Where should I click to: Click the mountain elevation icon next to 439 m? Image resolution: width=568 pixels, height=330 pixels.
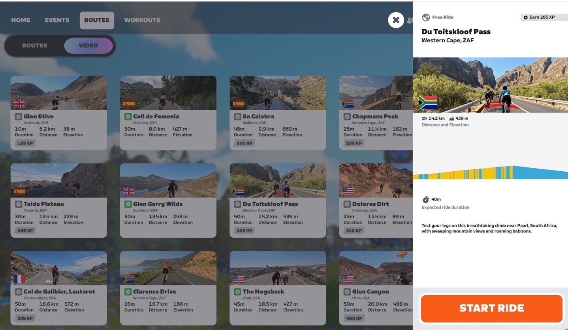tap(451, 118)
